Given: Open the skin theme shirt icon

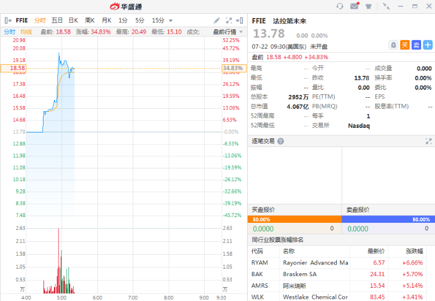Looking at the screenshot, I should [x=368, y=6].
